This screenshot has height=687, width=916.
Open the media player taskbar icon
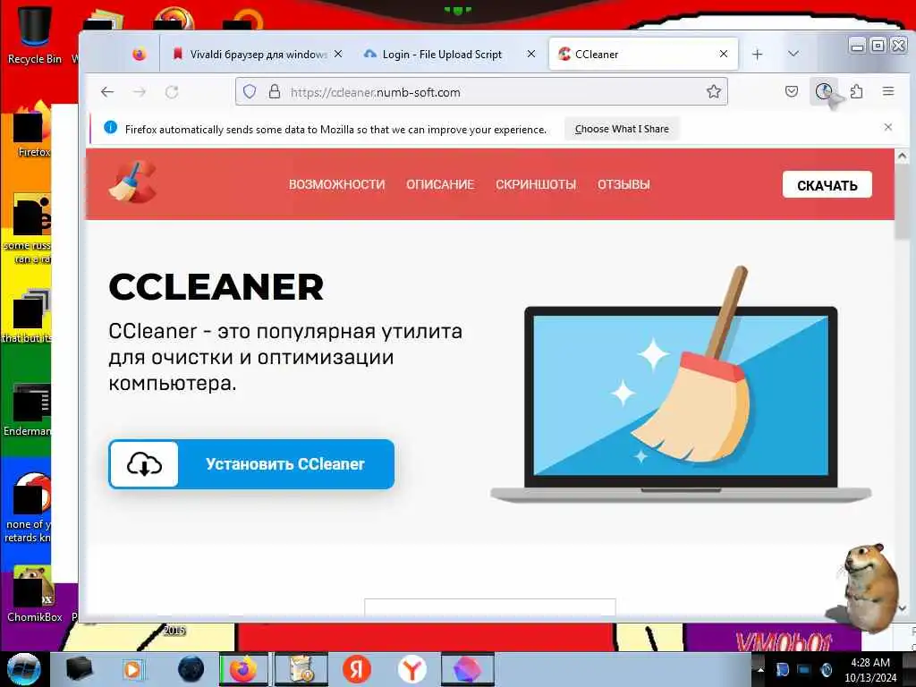tap(132, 669)
